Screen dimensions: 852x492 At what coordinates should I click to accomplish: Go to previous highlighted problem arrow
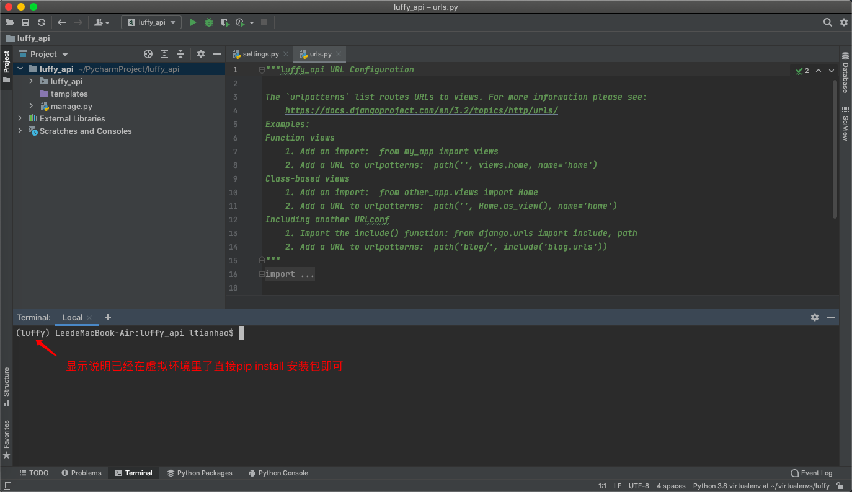(819, 71)
